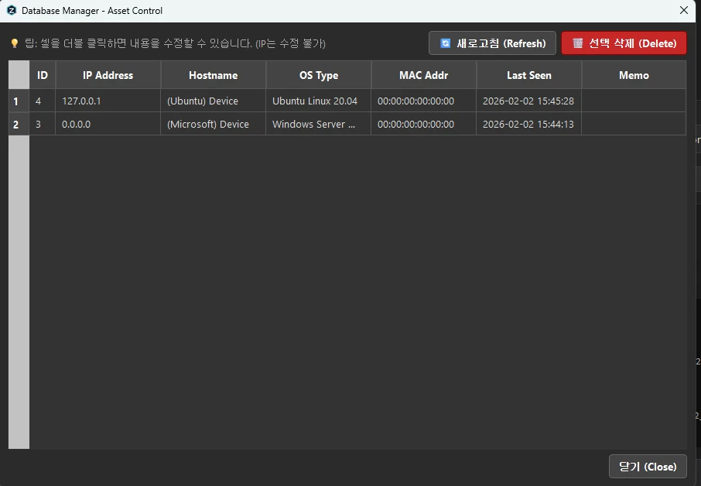This screenshot has width=701, height=486.
Task: Click the 닫기 (Close) button
Action: pyautogui.click(x=648, y=467)
